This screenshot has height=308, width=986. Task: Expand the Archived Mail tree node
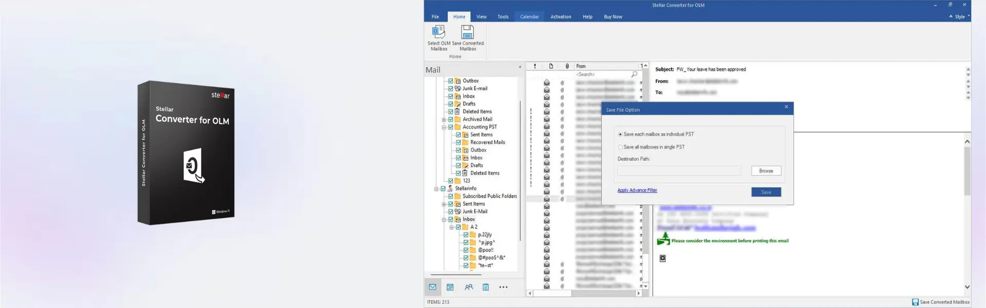pos(444,120)
